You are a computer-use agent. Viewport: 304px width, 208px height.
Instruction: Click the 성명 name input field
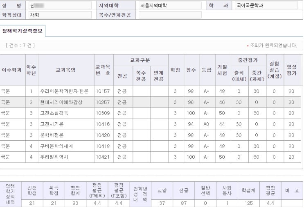click(x=60, y=5)
